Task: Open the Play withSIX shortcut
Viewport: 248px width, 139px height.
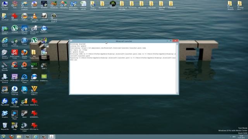Action: pyautogui.click(x=5, y=102)
